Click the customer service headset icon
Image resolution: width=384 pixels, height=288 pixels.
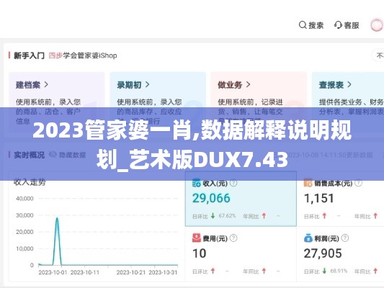click(x=338, y=25)
